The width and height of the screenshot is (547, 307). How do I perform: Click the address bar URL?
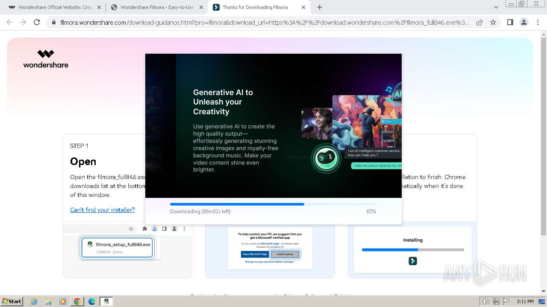(x=265, y=23)
